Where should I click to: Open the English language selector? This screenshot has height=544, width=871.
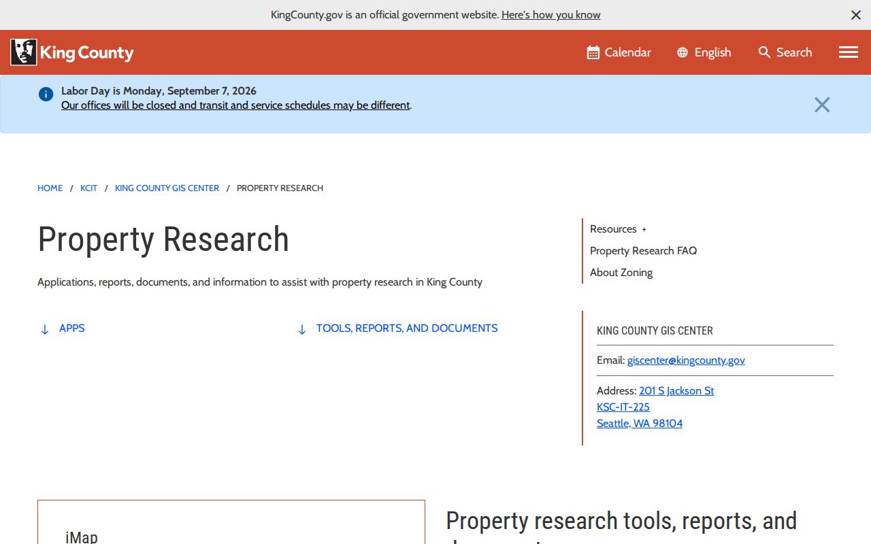[704, 52]
